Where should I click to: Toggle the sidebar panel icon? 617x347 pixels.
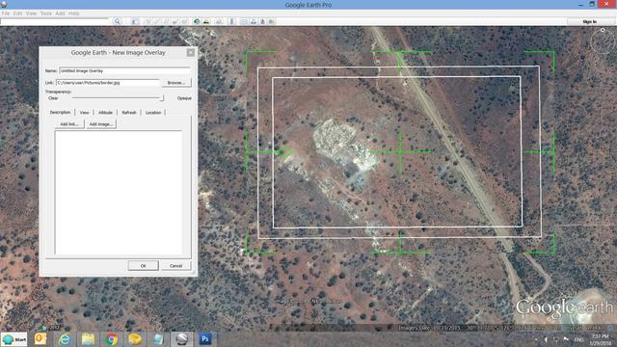pyautogui.click(x=135, y=21)
